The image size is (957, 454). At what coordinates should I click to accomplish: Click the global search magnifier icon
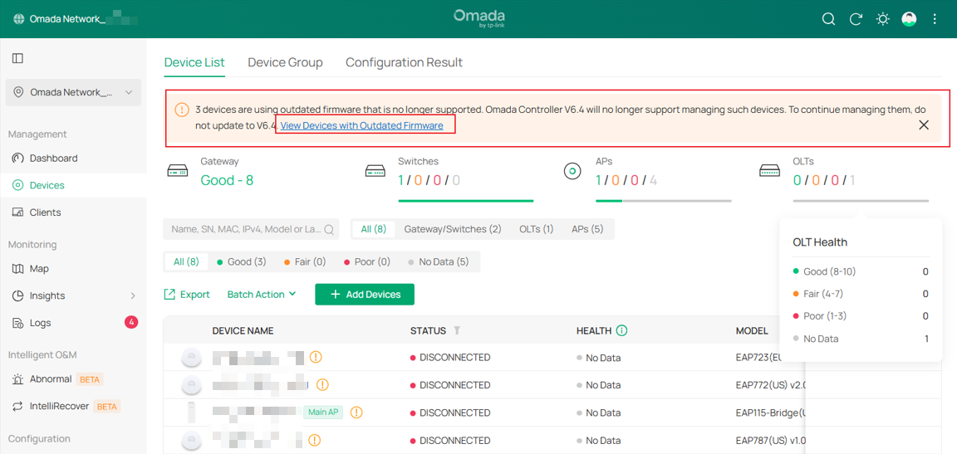click(x=828, y=19)
